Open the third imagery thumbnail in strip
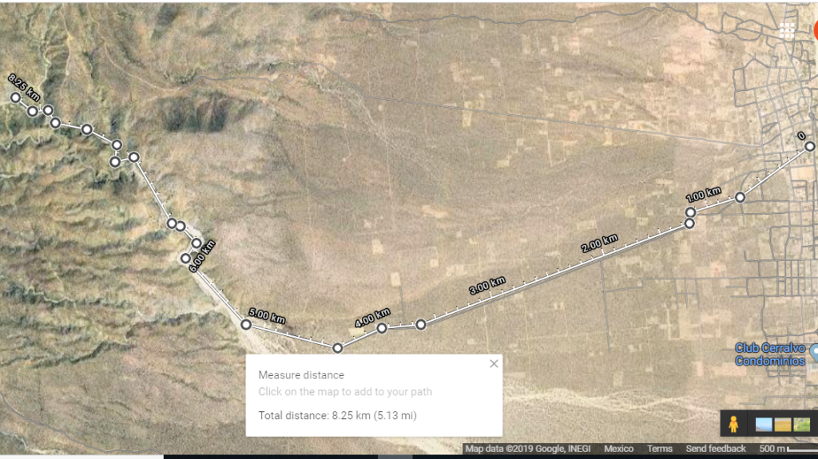818x459 pixels. pyautogui.click(x=801, y=425)
